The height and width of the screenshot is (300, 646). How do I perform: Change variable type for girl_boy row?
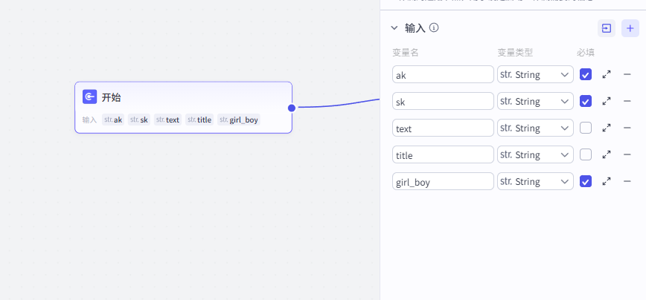click(535, 181)
